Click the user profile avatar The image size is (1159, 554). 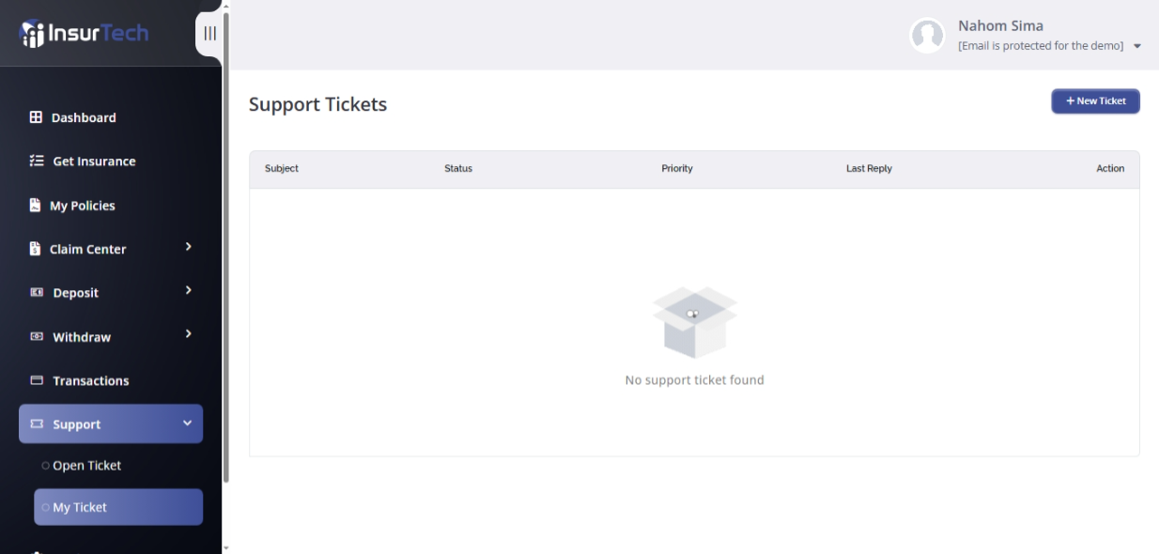(x=927, y=36)
